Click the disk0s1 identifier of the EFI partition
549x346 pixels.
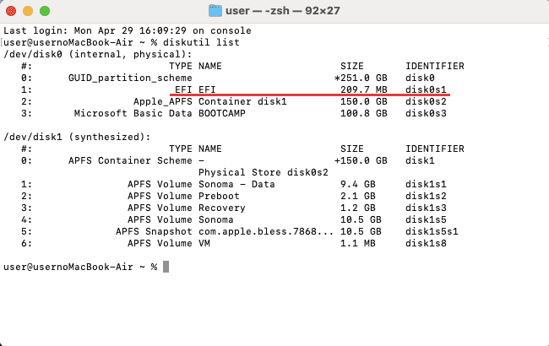[426, 89]
